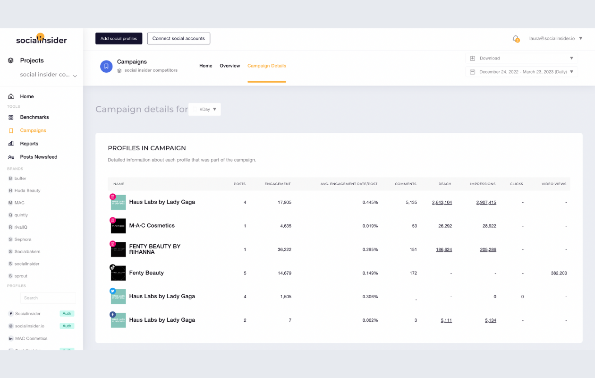Viewport: 595px width, 378px height.
Task: Open Haus Labs impressions value 2,907,415
Action: click(x=486, y=202)
